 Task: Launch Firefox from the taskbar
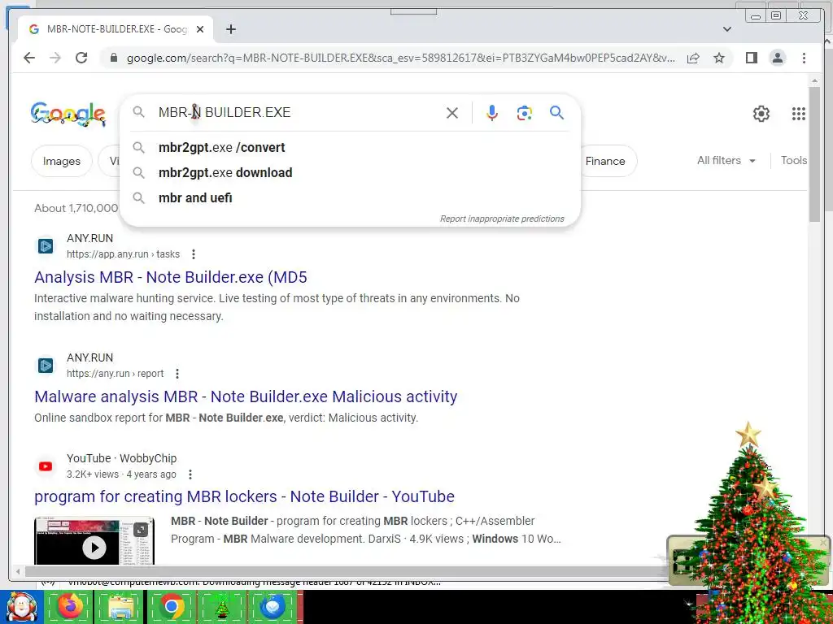[71, 607]
